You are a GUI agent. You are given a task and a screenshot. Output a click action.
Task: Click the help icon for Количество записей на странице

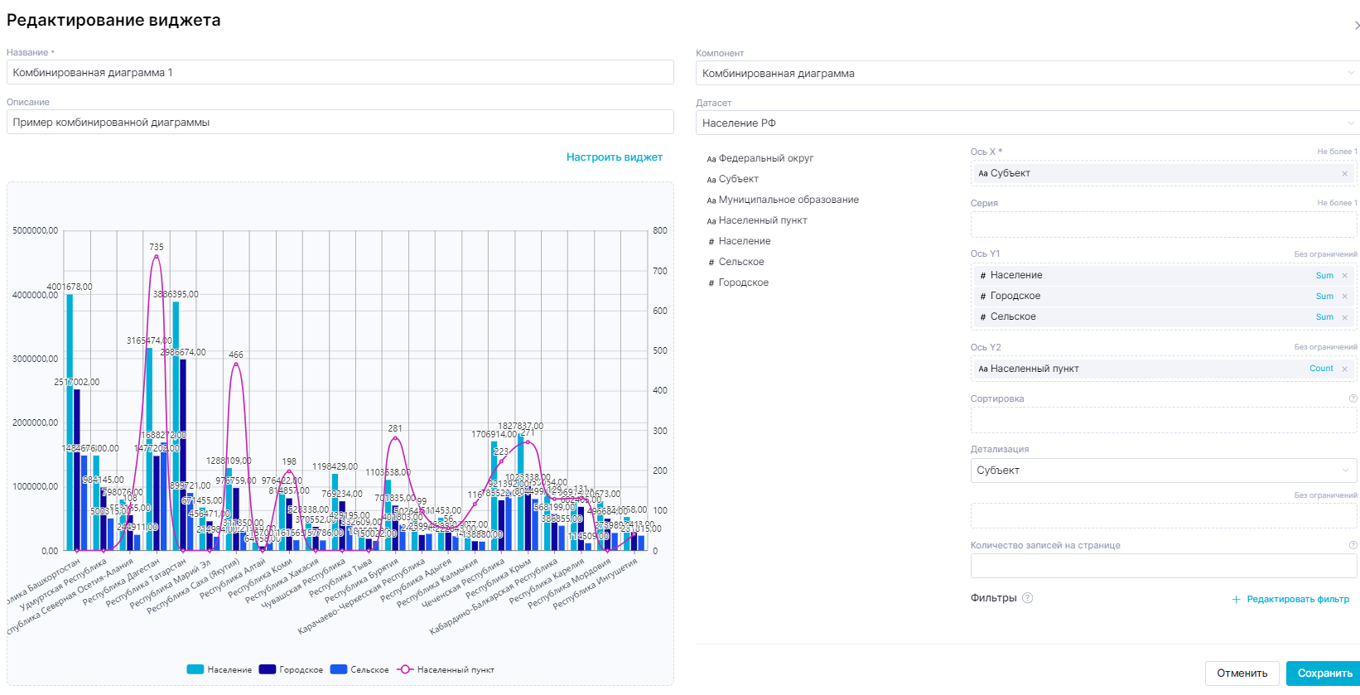(1353, 545)
